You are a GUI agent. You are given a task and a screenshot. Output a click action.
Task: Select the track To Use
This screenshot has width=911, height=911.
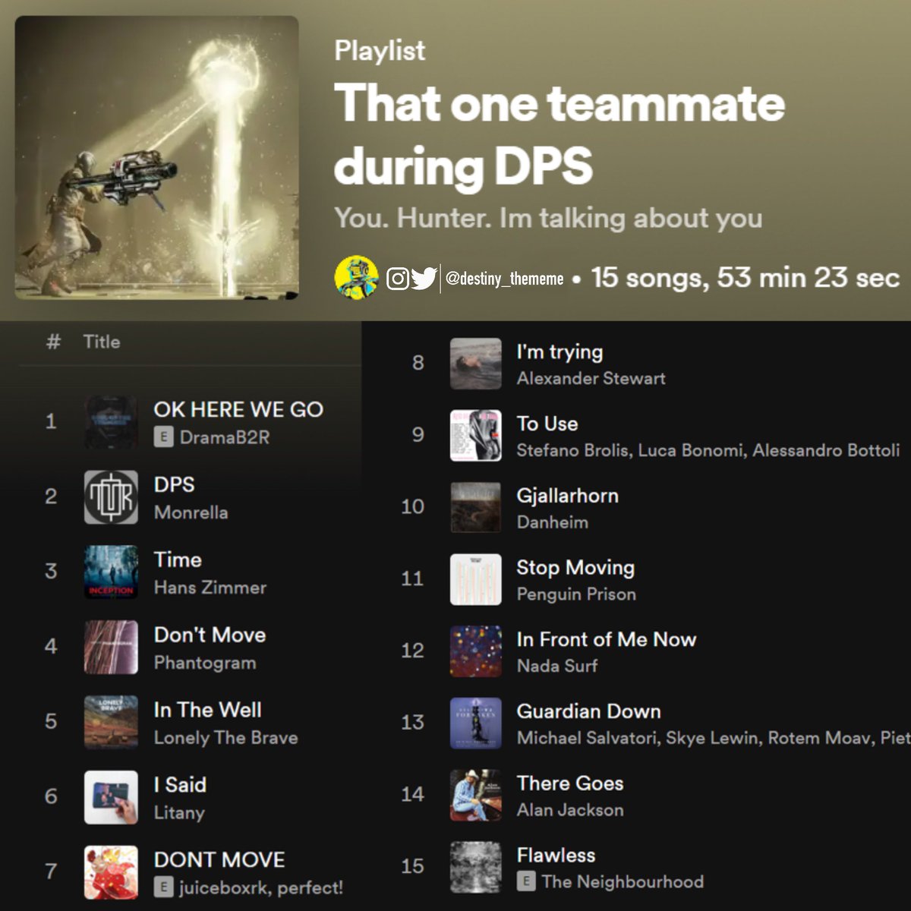547,424
